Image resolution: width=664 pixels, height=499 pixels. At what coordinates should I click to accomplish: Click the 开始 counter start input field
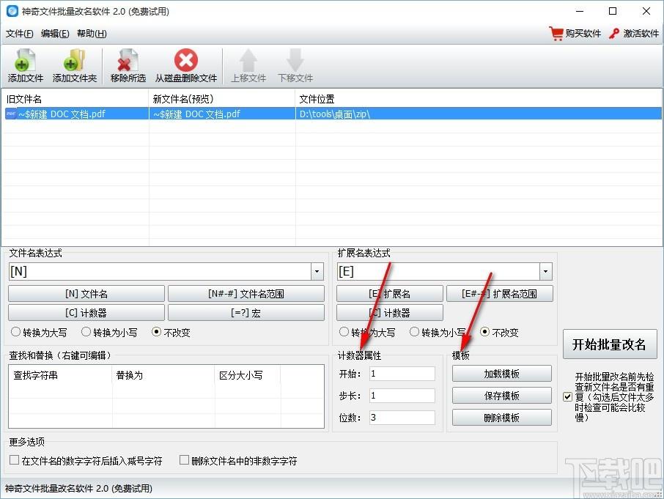[402, 374]
